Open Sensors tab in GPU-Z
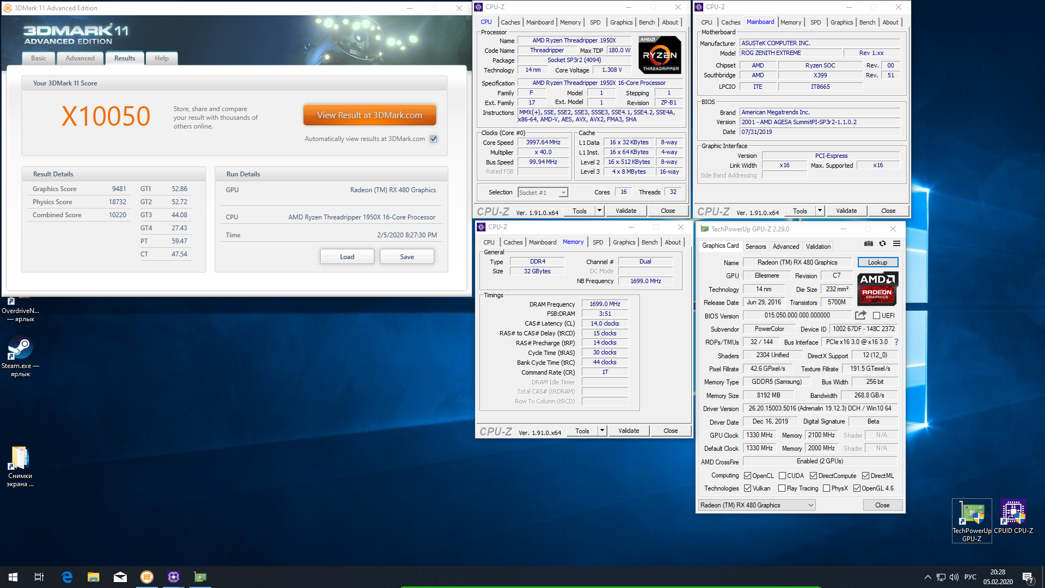The image size is (1045, 588). (755, 247)
